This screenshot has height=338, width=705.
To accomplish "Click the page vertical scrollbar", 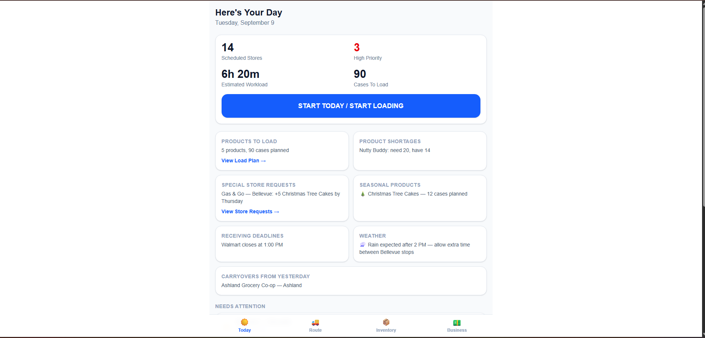I will (704, 107).
